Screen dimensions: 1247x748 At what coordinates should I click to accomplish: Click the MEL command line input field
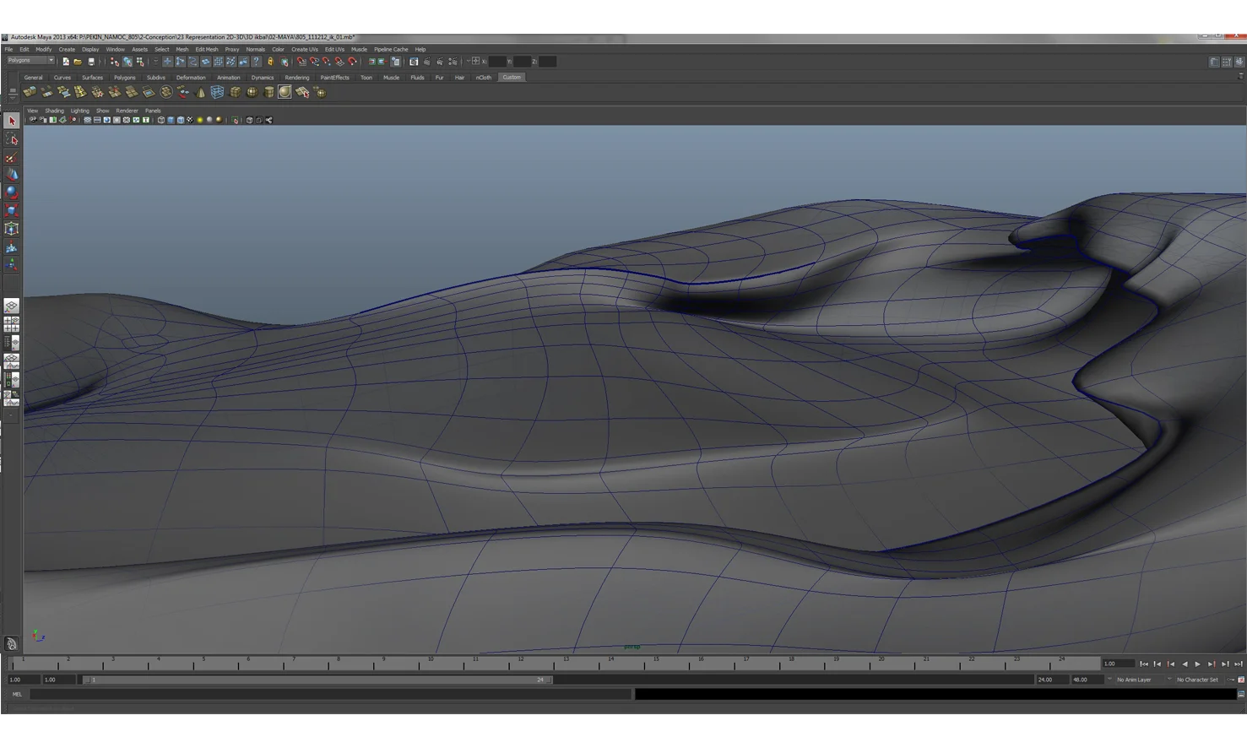[330, 694]
